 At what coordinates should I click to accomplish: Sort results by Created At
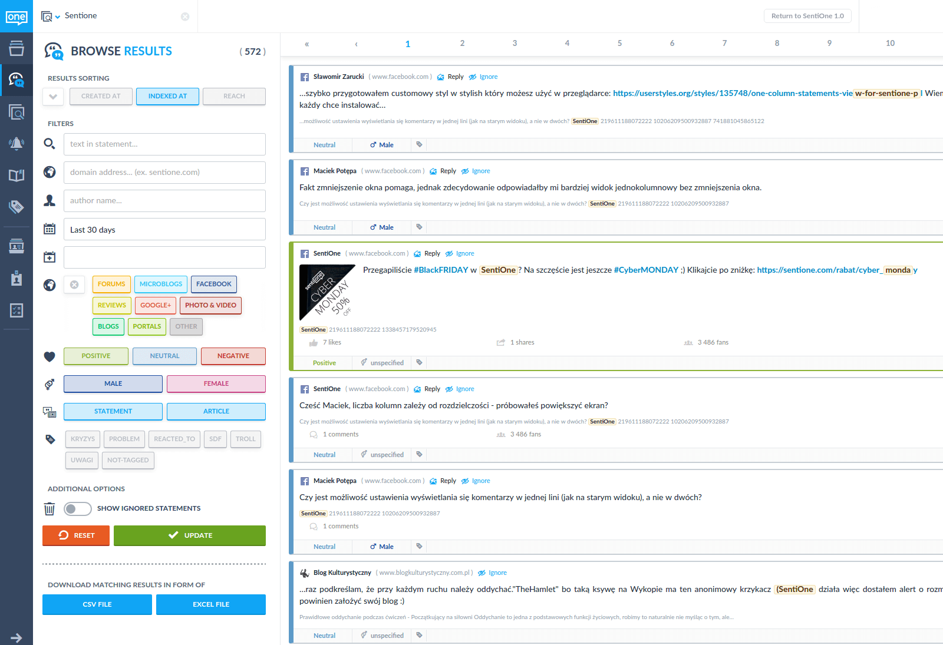[101, 96]
